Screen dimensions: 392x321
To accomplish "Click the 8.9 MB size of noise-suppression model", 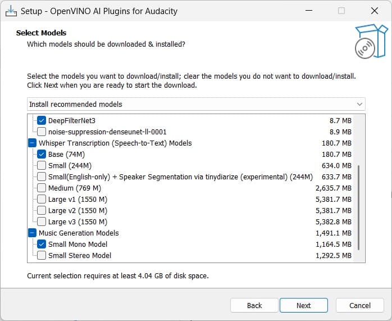I will click(340, 132).
